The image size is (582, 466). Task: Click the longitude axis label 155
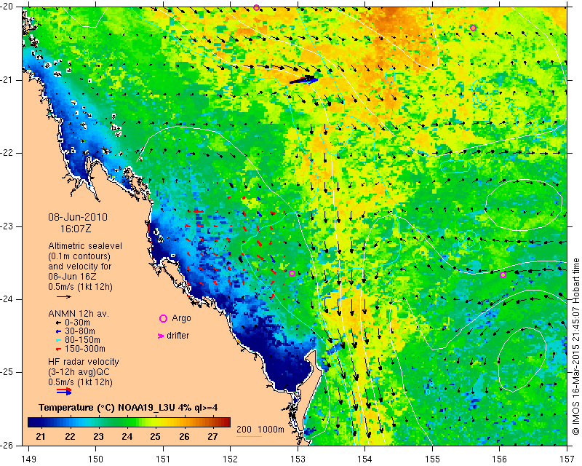(x=432, y=459)
